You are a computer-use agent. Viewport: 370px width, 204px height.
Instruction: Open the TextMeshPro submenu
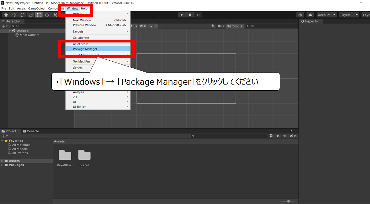tap(98, 62)
